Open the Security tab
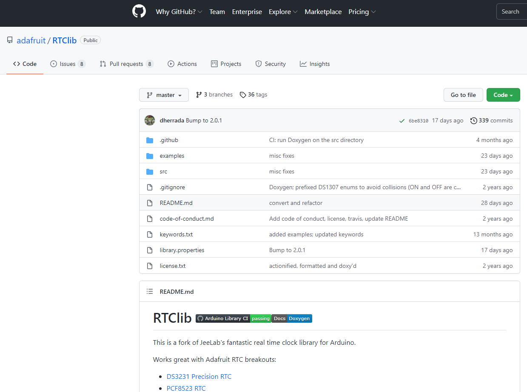Image resolution: width=527 pixels, height=392 pixels. [x=271, y=64]
